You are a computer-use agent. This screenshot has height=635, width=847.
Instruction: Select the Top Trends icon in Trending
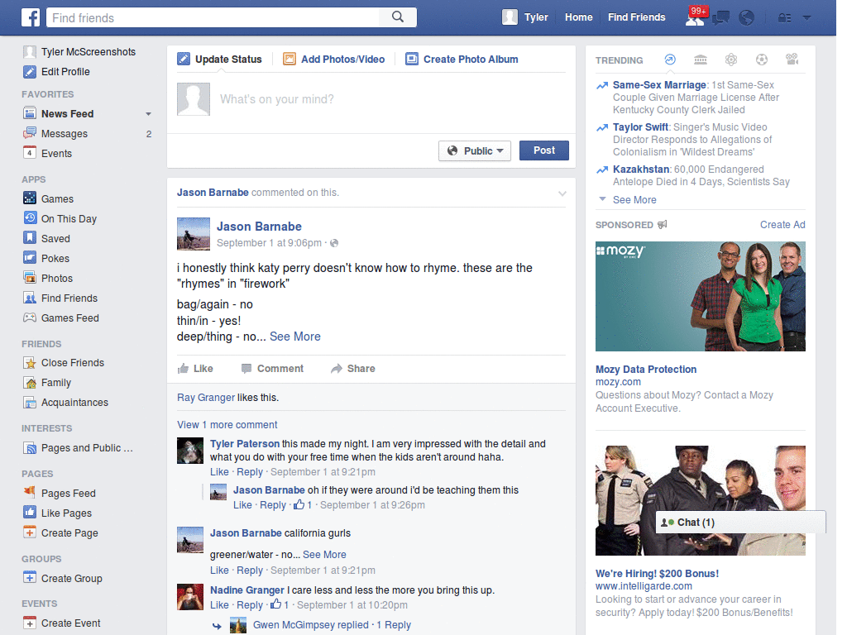pyautogui.click(x=670, y=60)
